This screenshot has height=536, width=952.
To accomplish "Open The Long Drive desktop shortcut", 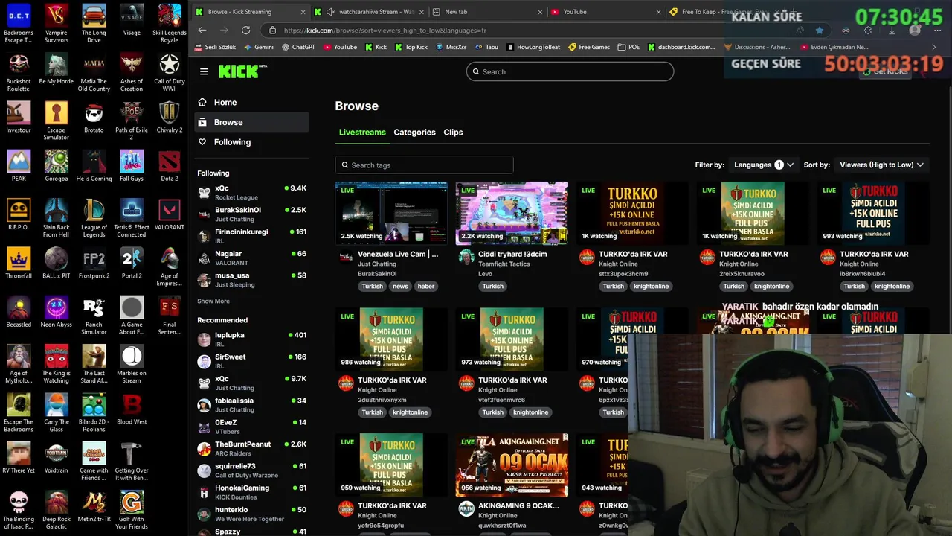I will 94,23.
